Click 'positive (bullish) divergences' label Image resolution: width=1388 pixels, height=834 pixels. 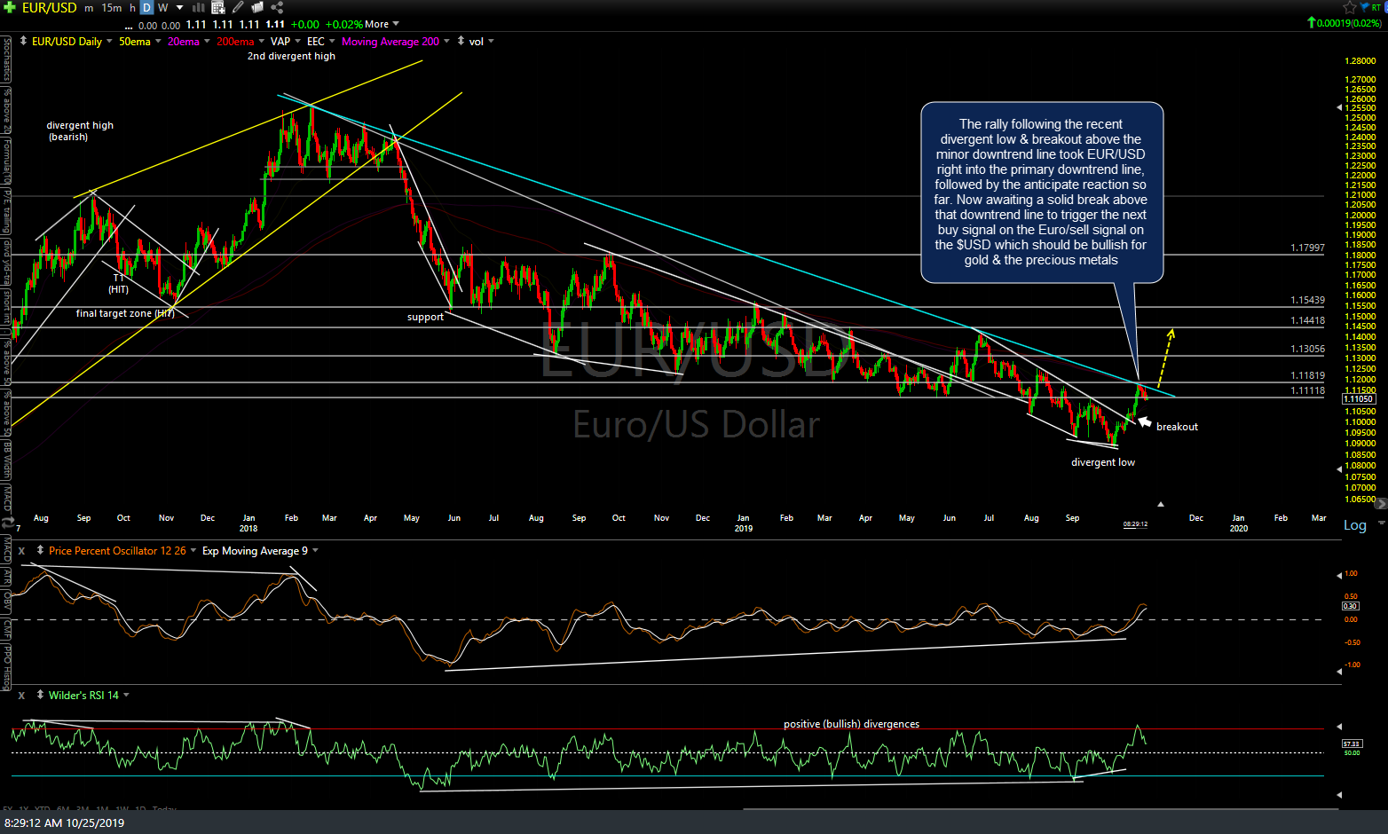click(x=852, y=724)
